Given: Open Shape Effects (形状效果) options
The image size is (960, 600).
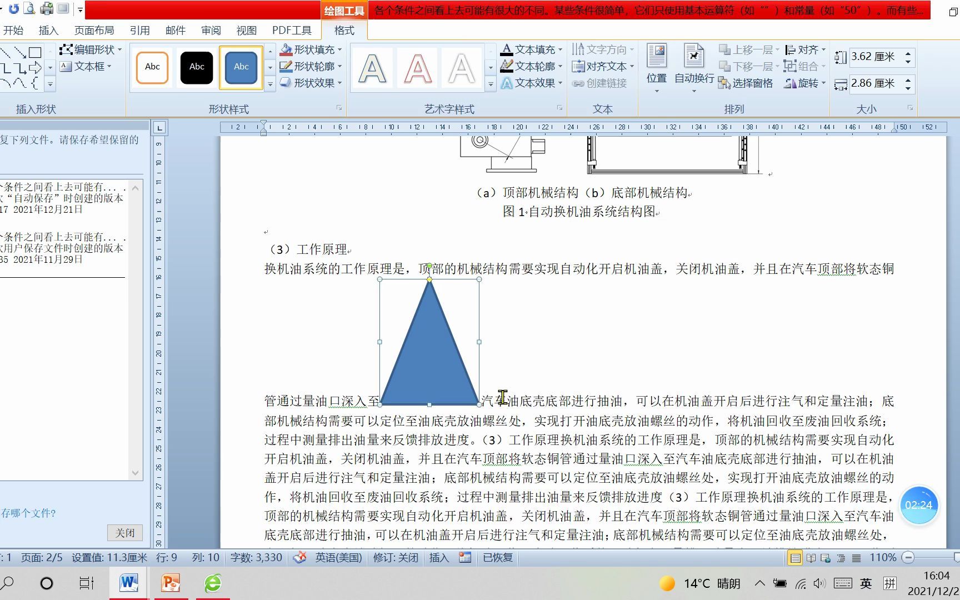Looking at the screenshot, I should pos(311,83).
